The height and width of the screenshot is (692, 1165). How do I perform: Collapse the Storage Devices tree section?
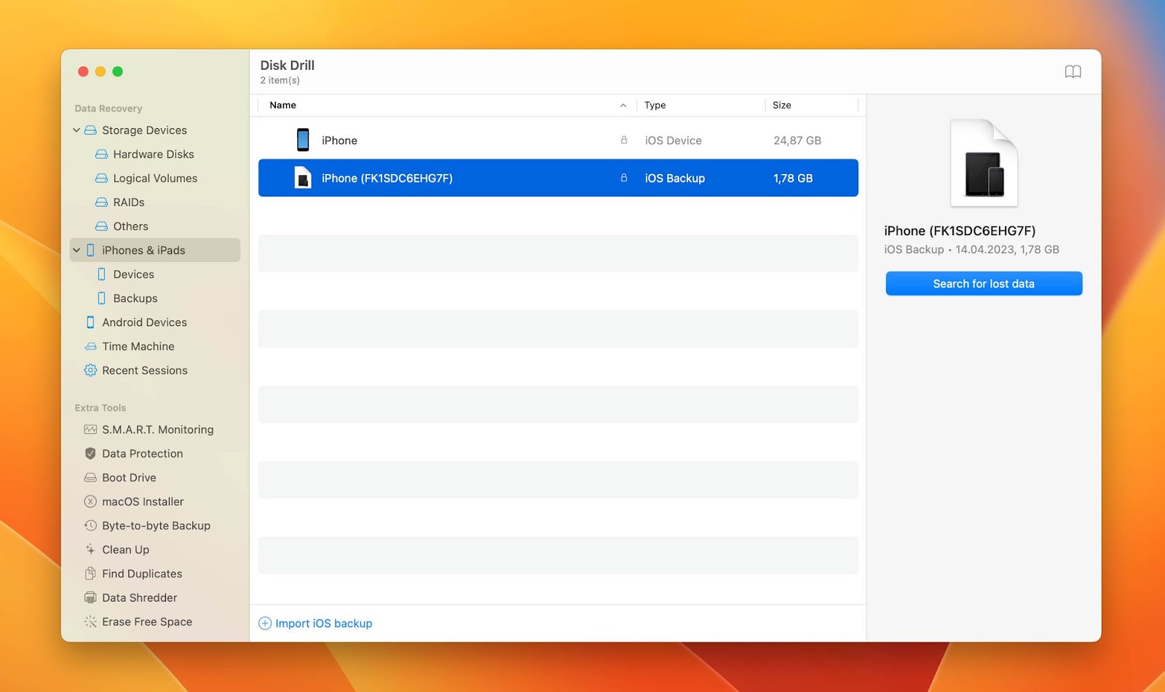pyautogui.click(x=76, y=130)
